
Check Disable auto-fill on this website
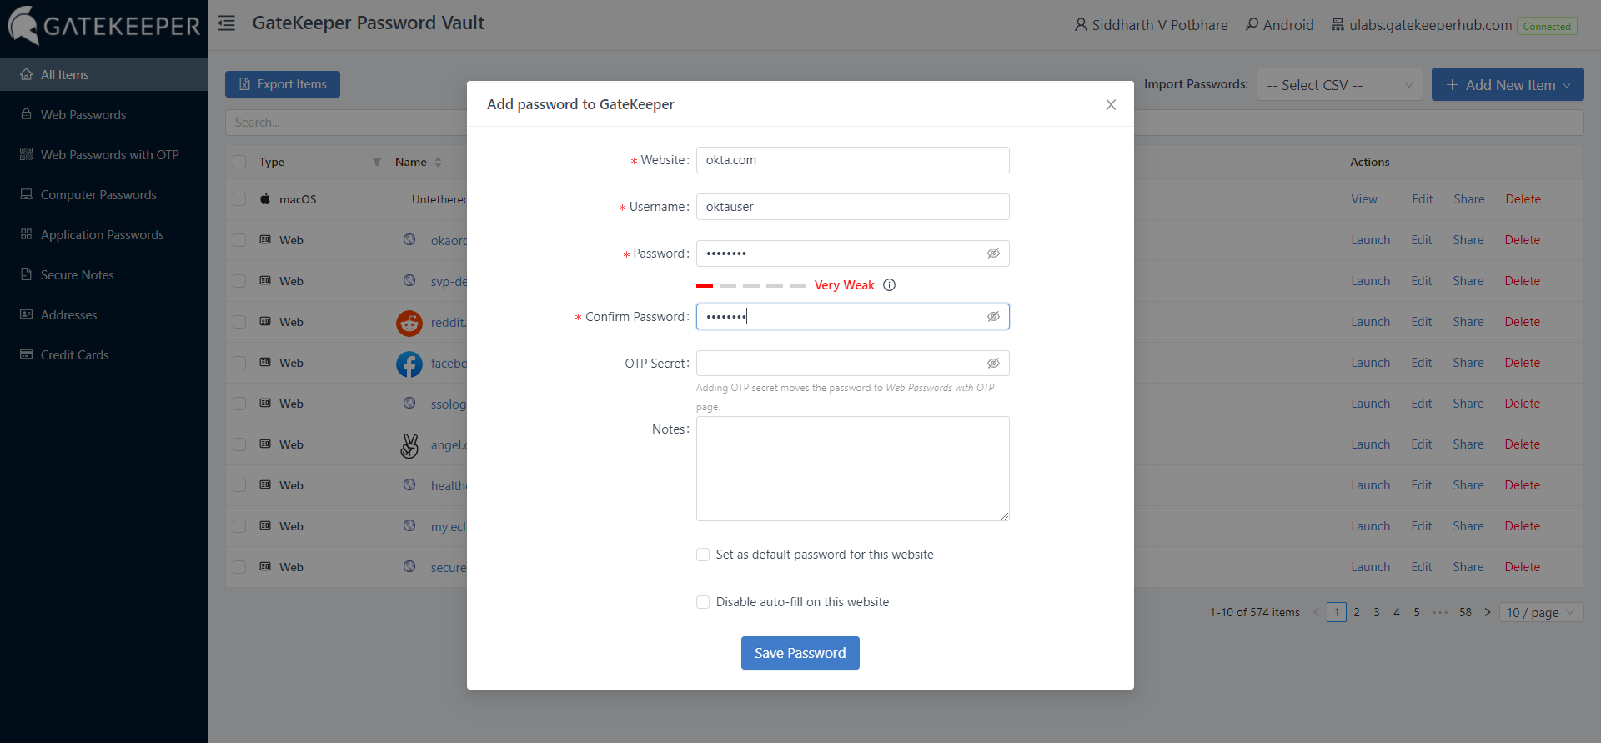click(x=703, y=602)
